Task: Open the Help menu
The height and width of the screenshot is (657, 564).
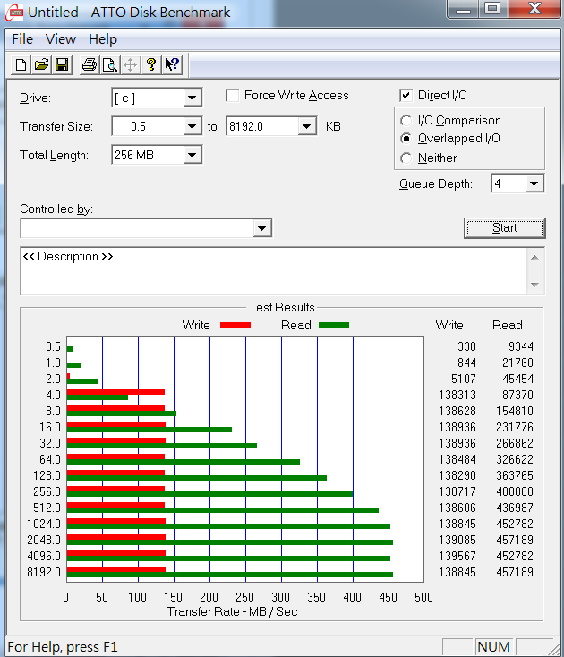Action: click(103, 39)
